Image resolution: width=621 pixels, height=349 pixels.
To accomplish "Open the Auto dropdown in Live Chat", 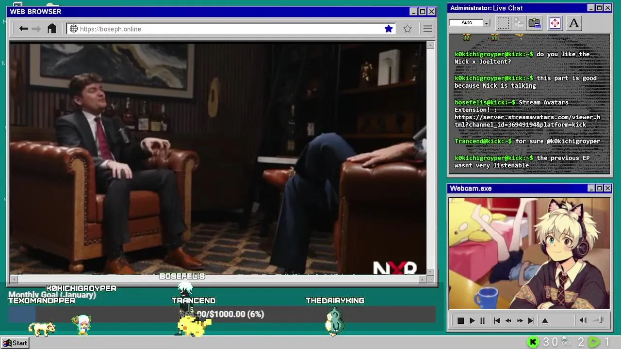I will pos(487,23).
